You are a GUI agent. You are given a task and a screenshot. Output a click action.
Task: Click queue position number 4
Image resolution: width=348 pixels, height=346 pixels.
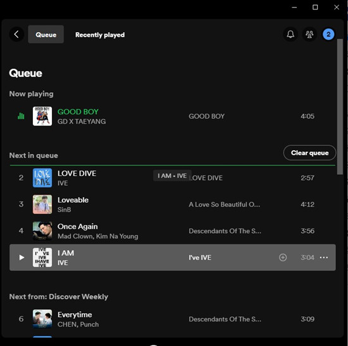21,231
